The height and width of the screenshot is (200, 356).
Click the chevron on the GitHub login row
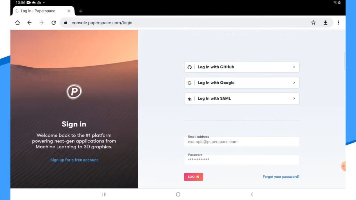tap(294, 67)
